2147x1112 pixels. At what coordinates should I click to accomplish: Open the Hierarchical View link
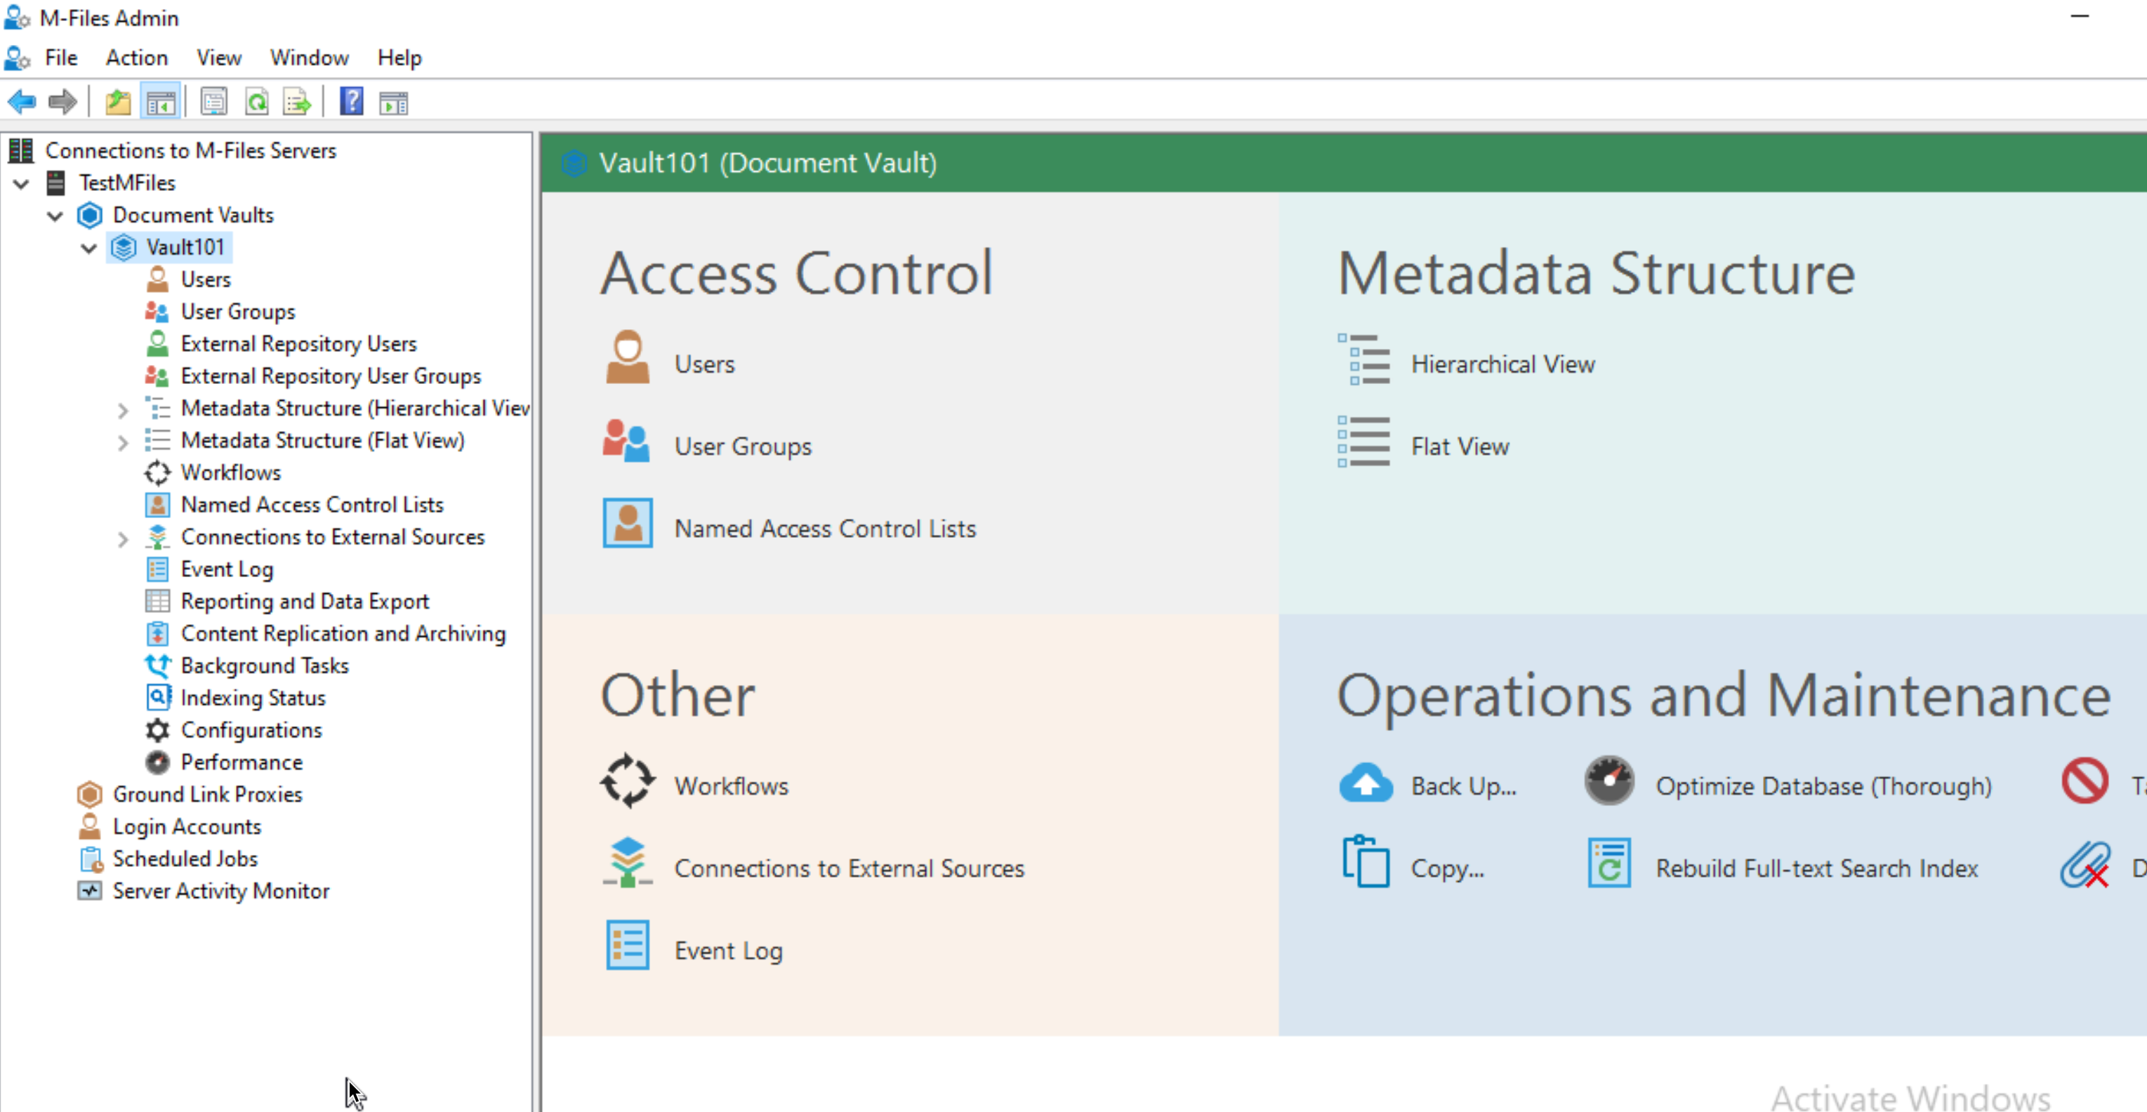(1502, 364)
